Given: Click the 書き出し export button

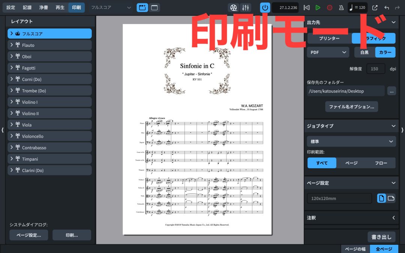Looking at the screenshot, I should (x=381, y=237).
